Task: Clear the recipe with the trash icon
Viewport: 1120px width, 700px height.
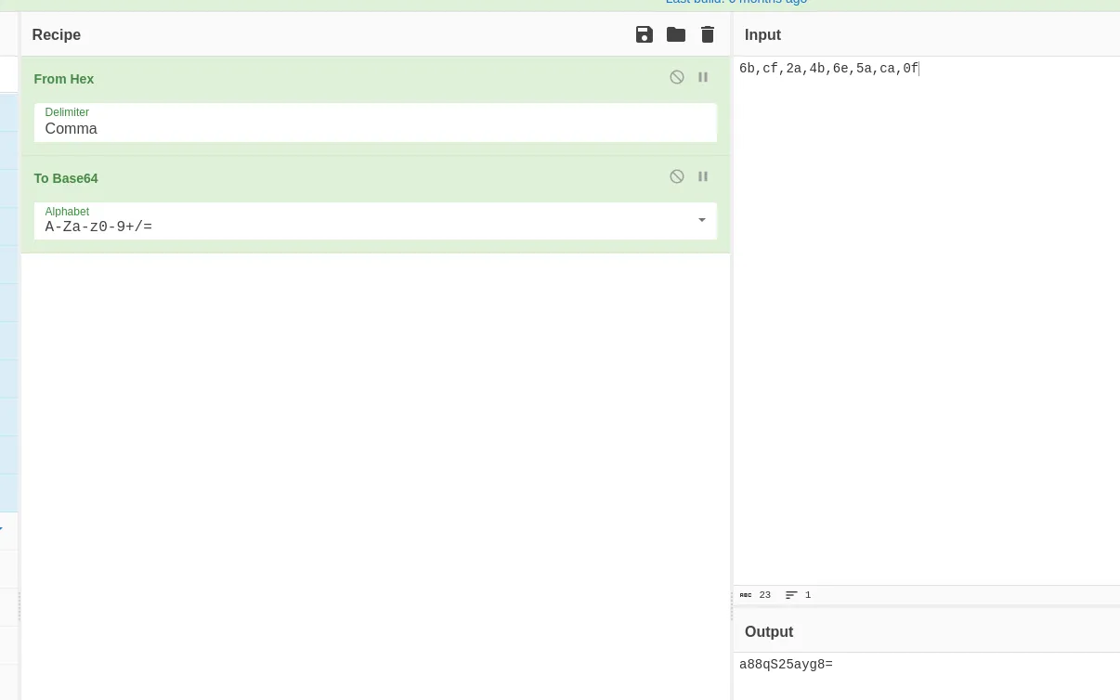Action: (708, 34)
